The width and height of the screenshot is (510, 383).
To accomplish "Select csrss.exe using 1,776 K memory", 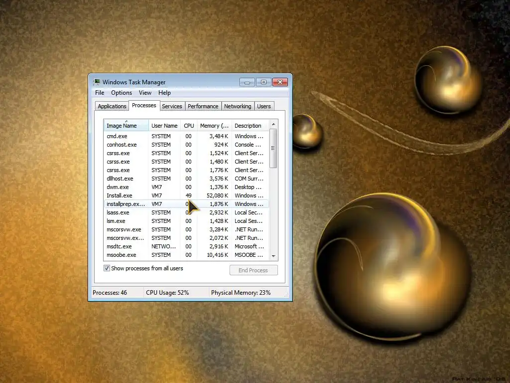I will pos(186,170).
